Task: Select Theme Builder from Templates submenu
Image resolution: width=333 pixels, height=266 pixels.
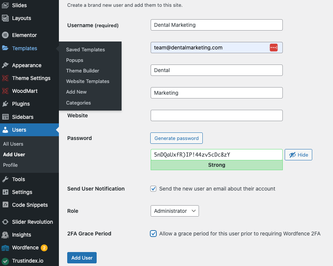Action: [83, 71]
